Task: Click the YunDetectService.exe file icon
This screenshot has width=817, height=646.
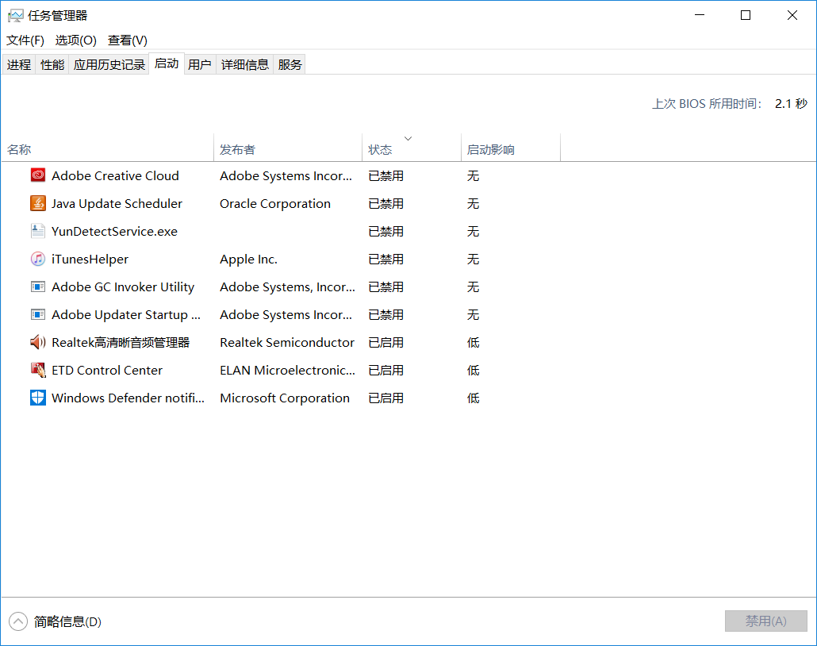Action: click(38, 231)
